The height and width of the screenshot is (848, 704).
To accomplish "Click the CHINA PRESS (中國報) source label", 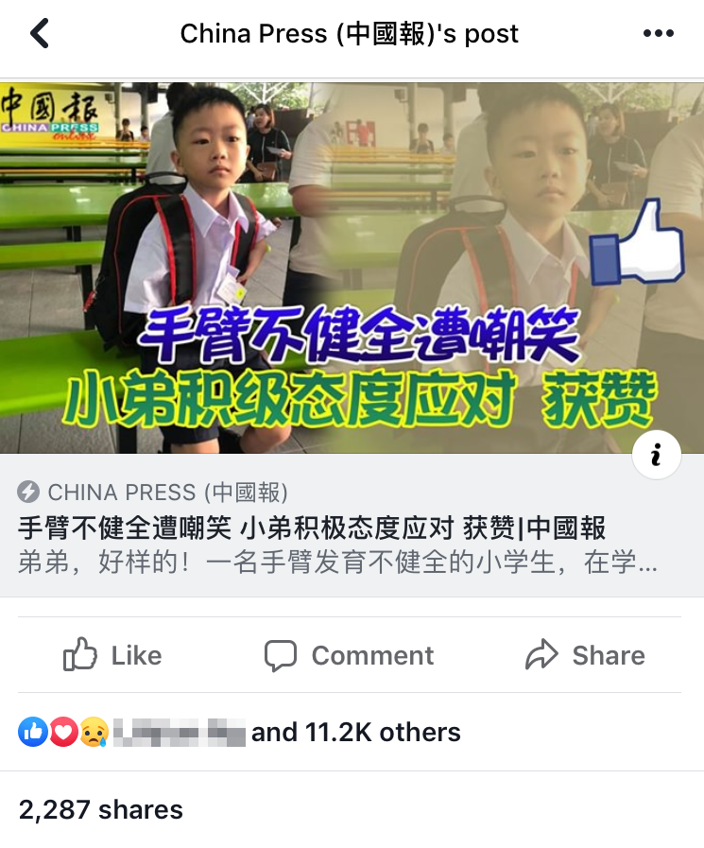I will click(x=167, y=493).
